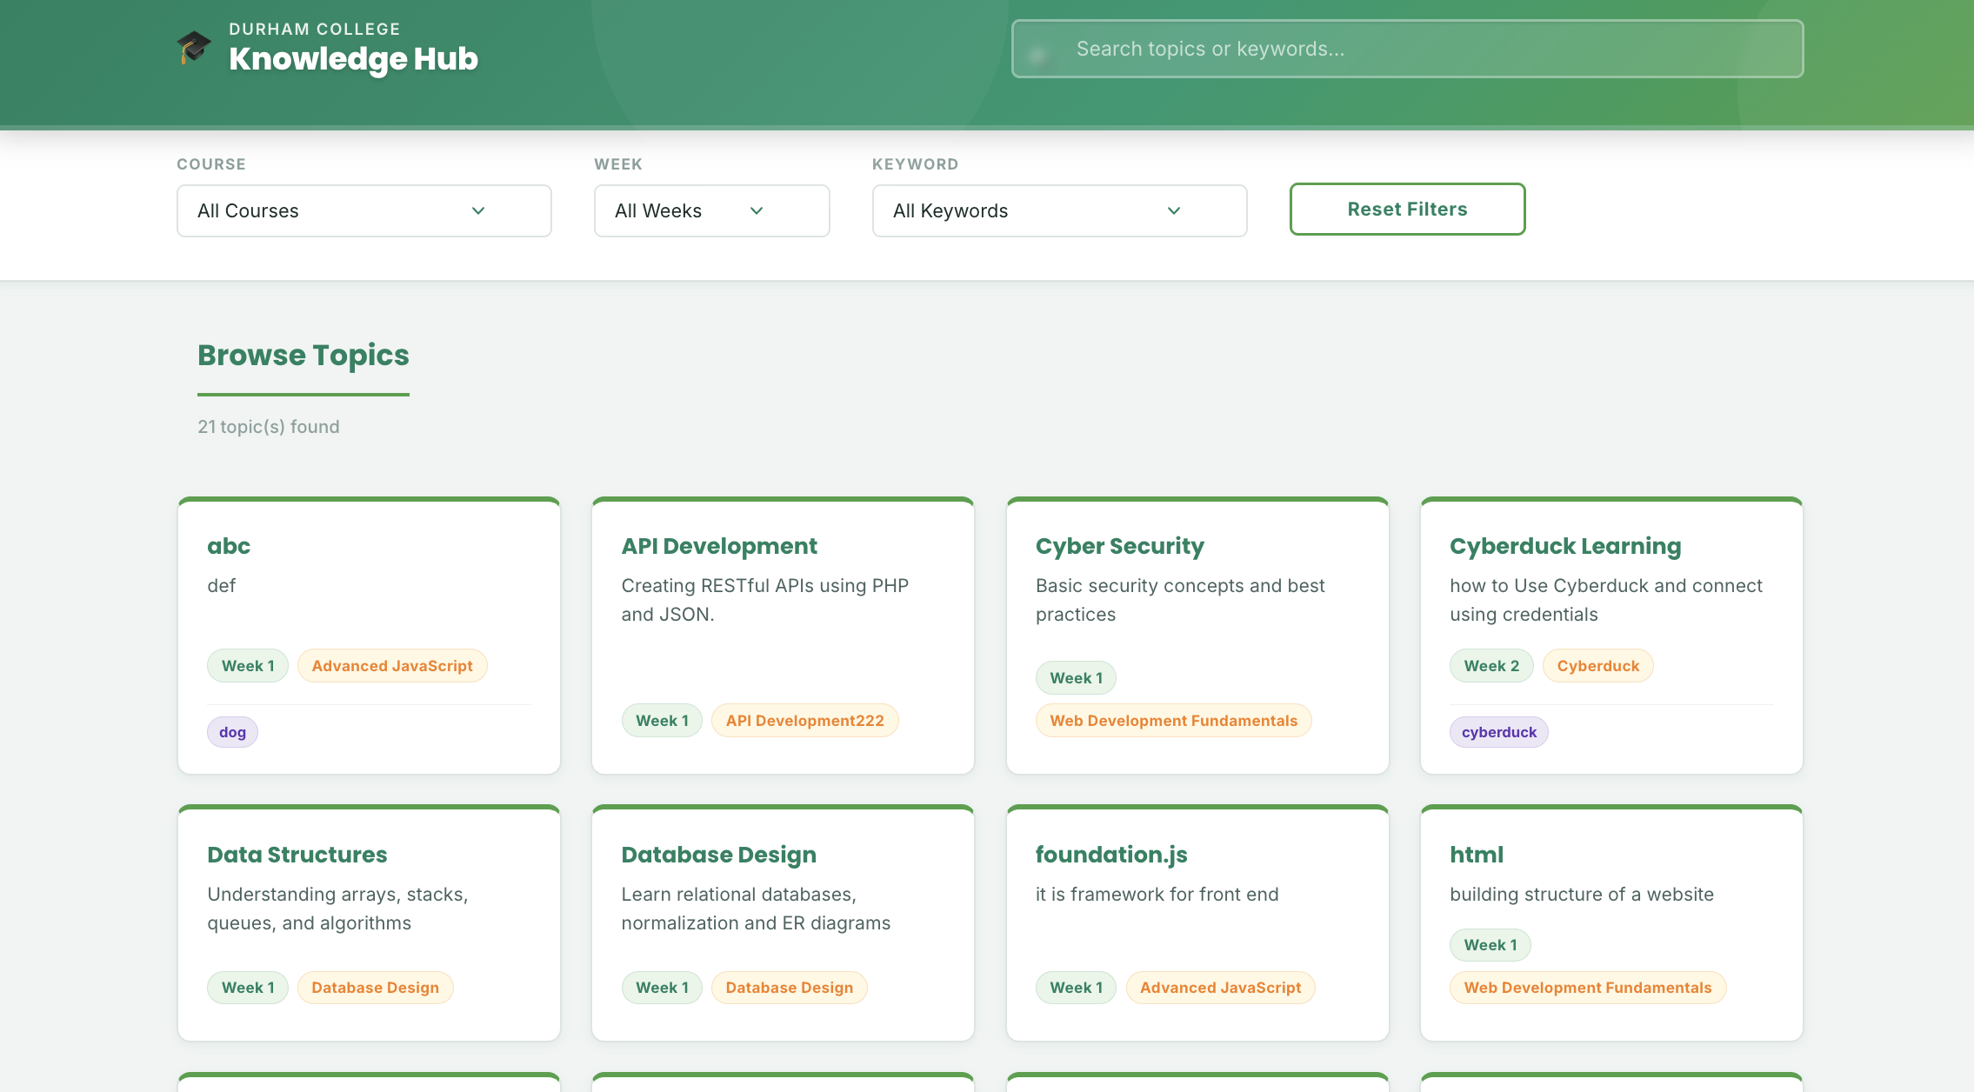
Task: Click the search icon in search bar
Action: 1038,55
